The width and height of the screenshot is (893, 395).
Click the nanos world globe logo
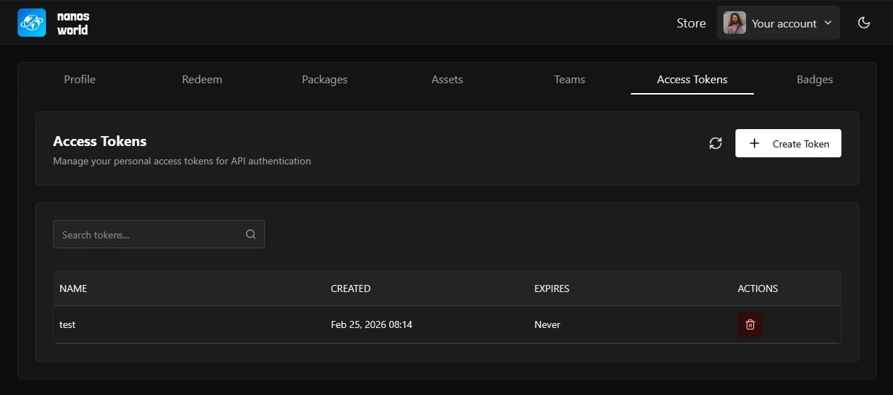click(32, 23)
